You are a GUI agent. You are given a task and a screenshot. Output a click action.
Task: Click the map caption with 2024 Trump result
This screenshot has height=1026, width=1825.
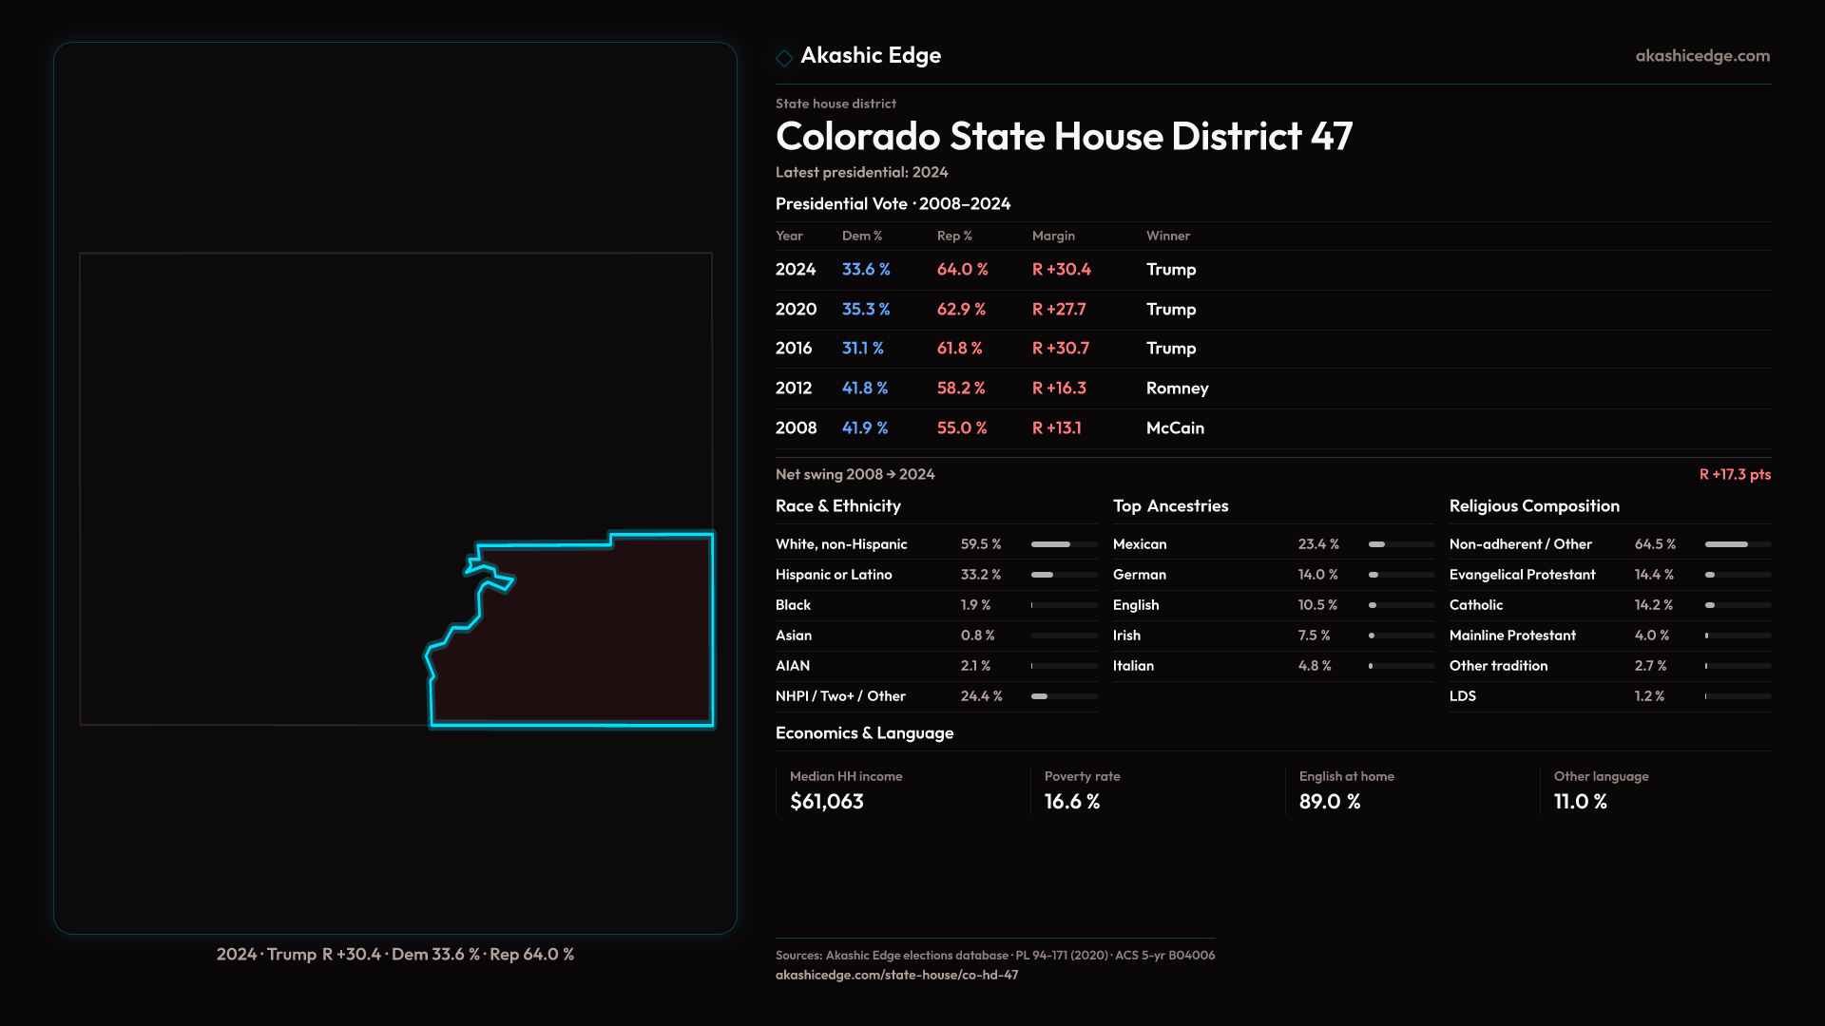395,955
